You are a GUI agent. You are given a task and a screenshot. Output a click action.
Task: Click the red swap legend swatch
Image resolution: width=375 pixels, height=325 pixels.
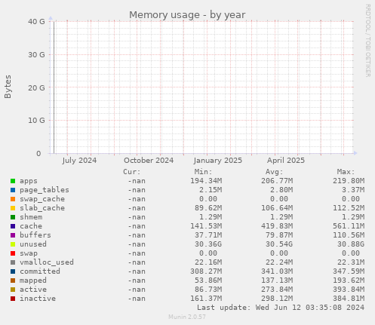click(13, 253)
